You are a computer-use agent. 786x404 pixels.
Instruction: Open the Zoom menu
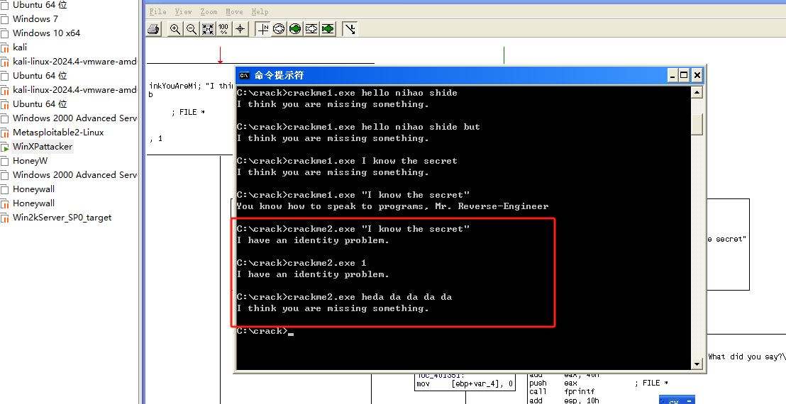(209, 11)
